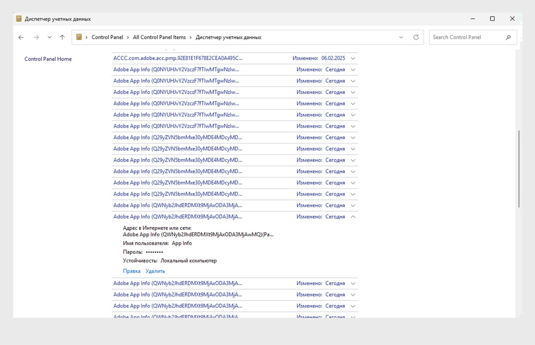Image resolution: width=535 pixels, height=345 pixels.
Task: Click the Back navigation arrow
Action: [21, 37]
